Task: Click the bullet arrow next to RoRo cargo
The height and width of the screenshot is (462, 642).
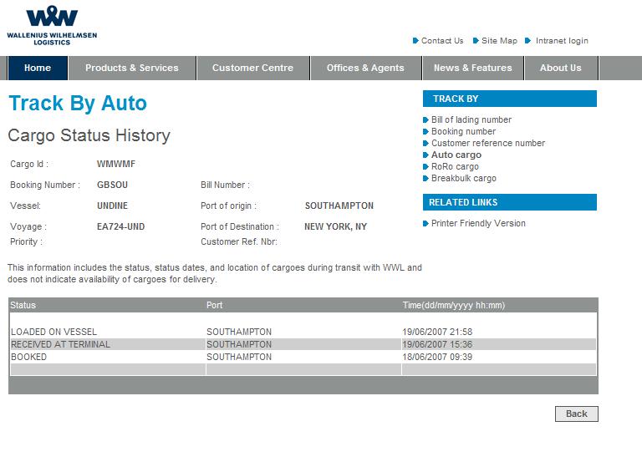Action: [425, 166]
